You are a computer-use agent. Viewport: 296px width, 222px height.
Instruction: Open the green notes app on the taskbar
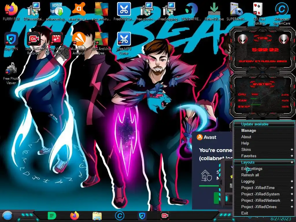(52, 216)
